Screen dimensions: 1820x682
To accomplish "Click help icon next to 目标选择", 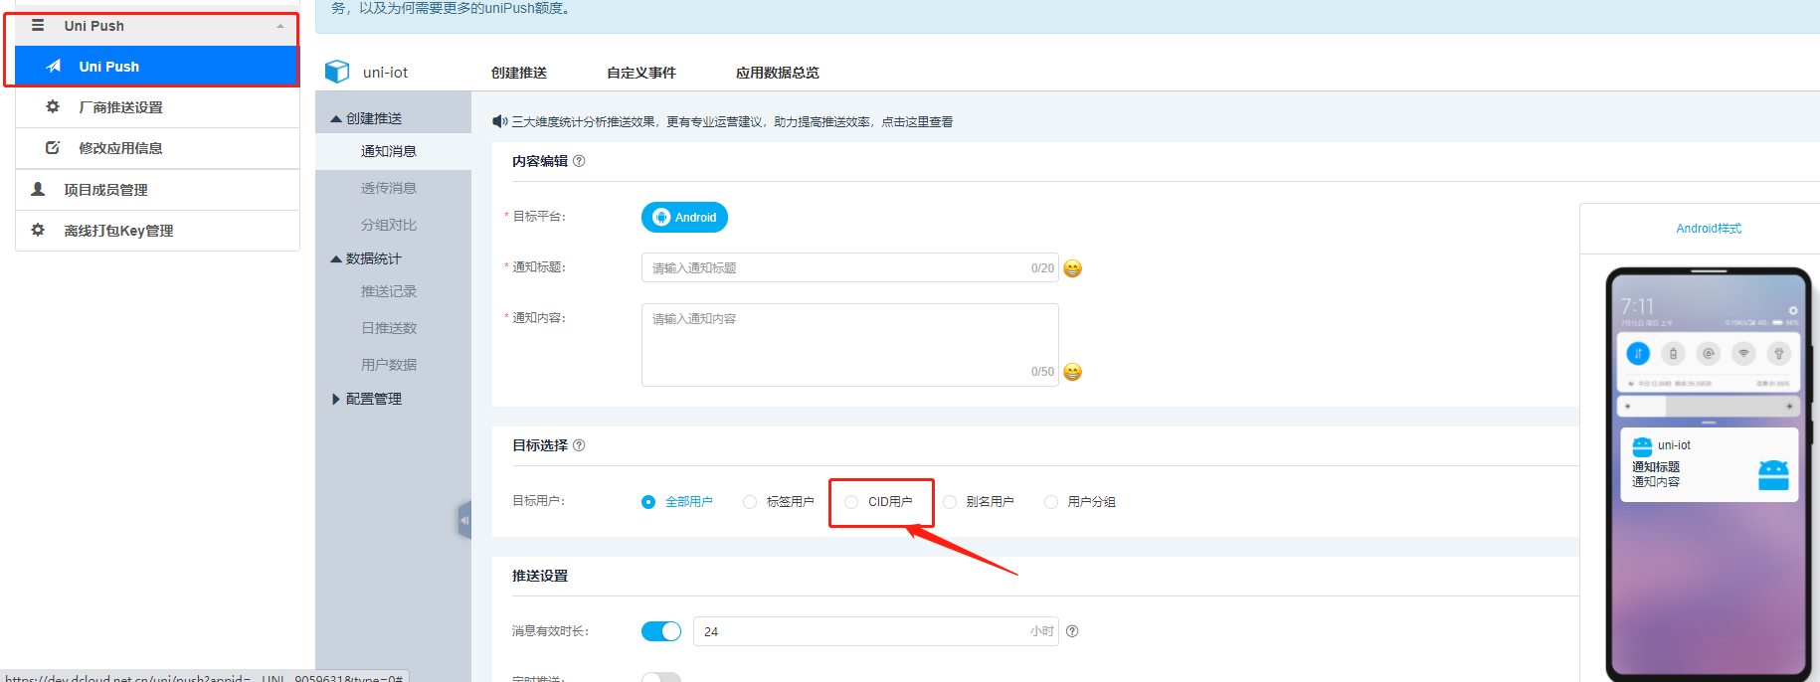I will [579, 445].
